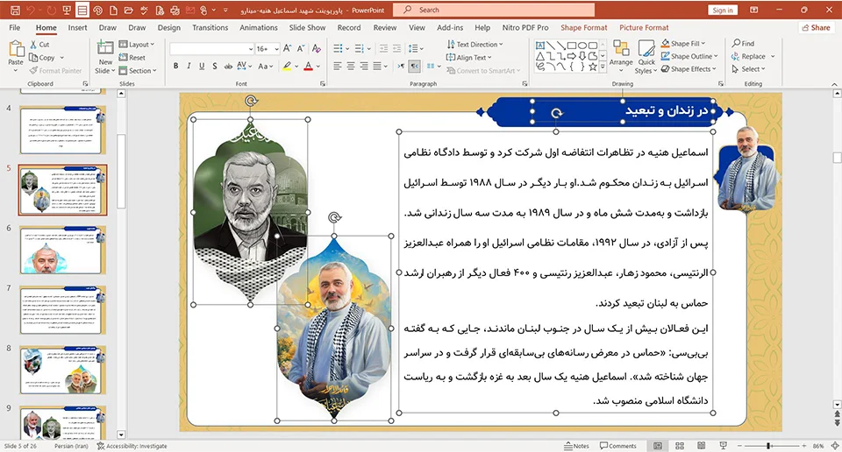Apply yellow text highlight color
The image size is (842, 452).
(x=288, y=66)
